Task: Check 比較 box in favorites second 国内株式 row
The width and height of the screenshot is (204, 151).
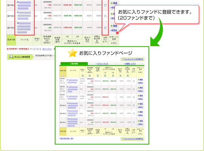Action: (x=134, y=114)
